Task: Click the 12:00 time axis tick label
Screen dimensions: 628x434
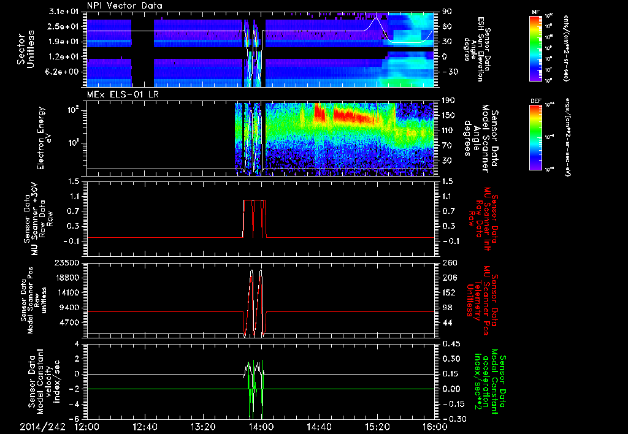Action: coord(87,427)
